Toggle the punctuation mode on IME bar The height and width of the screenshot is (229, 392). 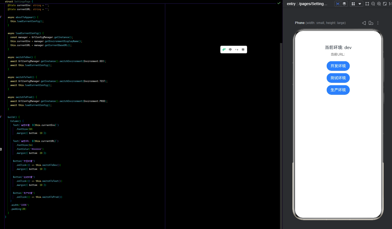237,50
